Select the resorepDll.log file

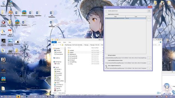[73, 62]
